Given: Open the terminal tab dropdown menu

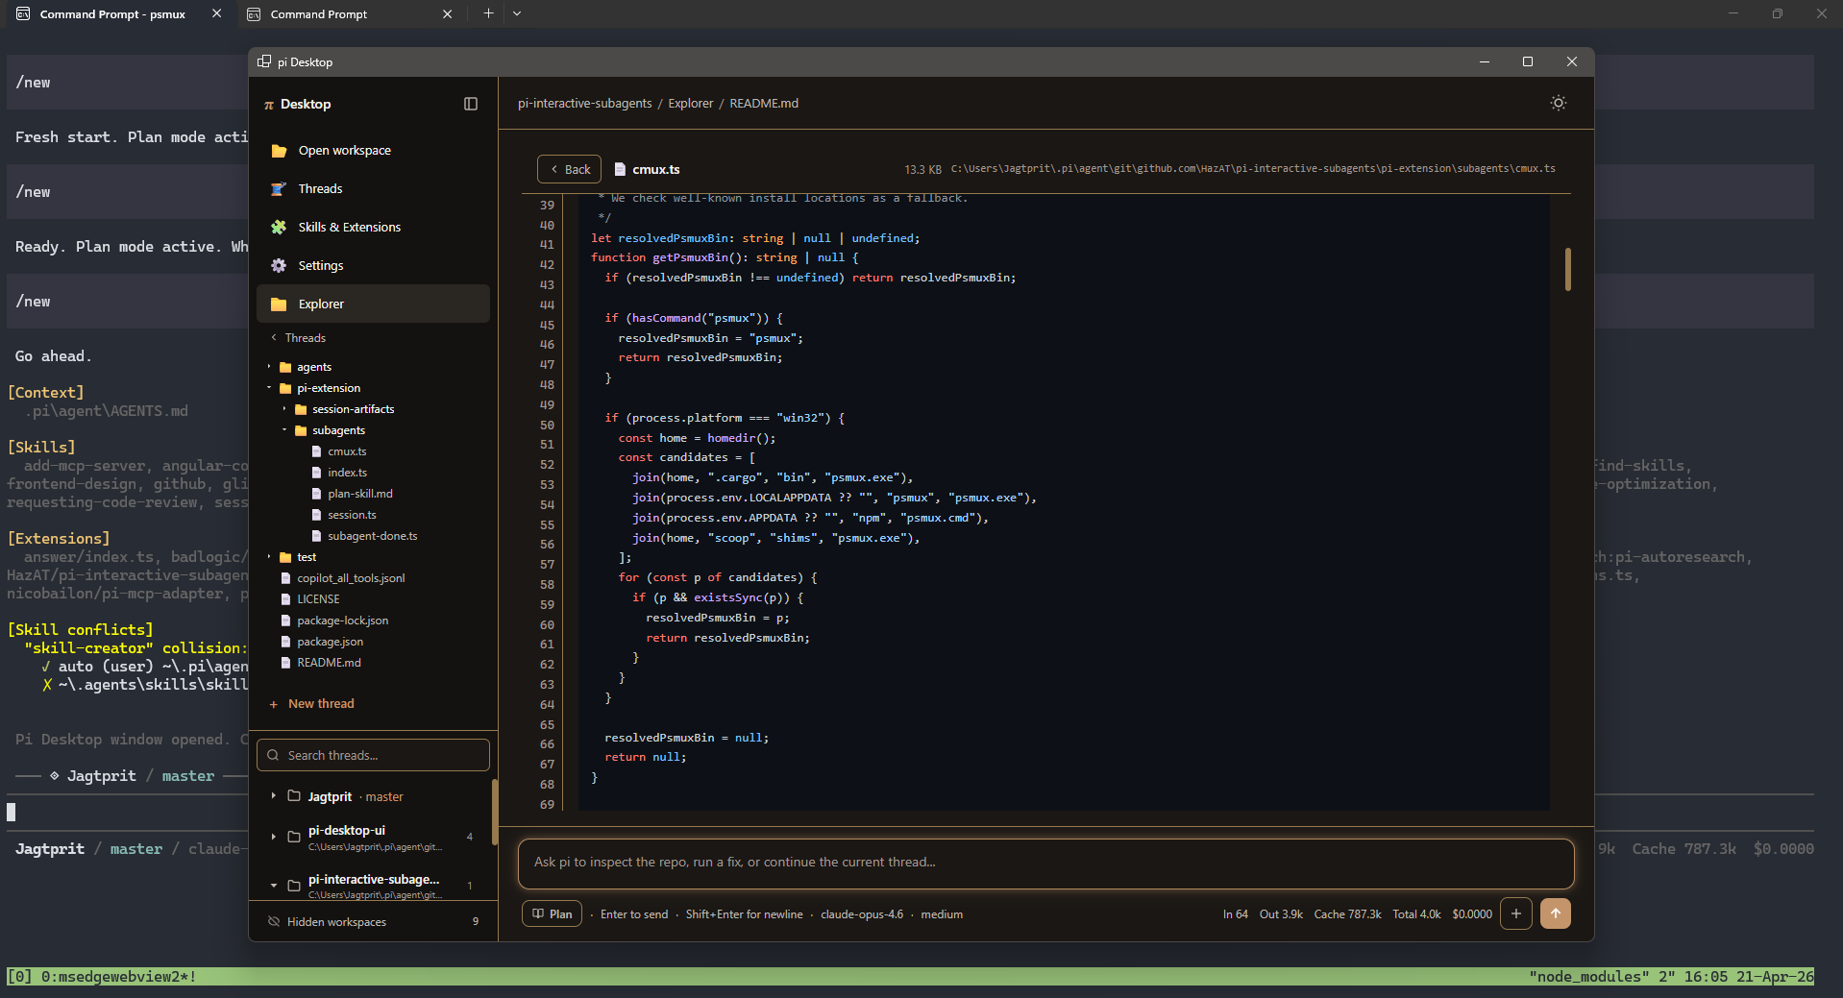Looking at the screenshot, I should pos(517,13).
